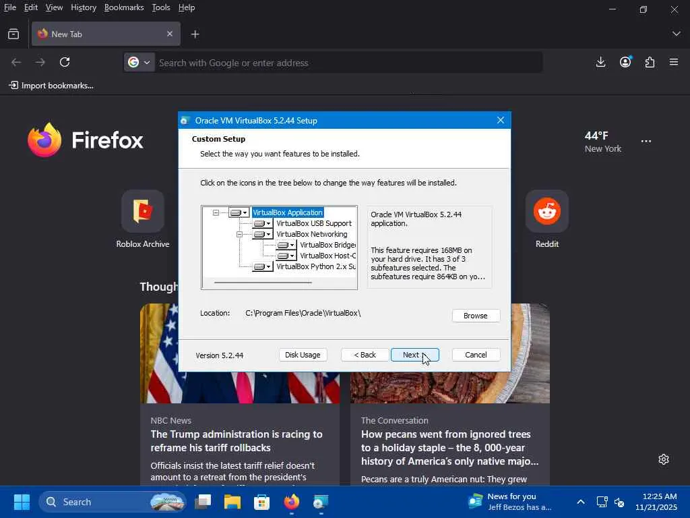The width and height of the screenshot is (690, 518).
Task: Open the VirtualBox Host-Only feature dropdown icon
Action: [x=286, y=256]
